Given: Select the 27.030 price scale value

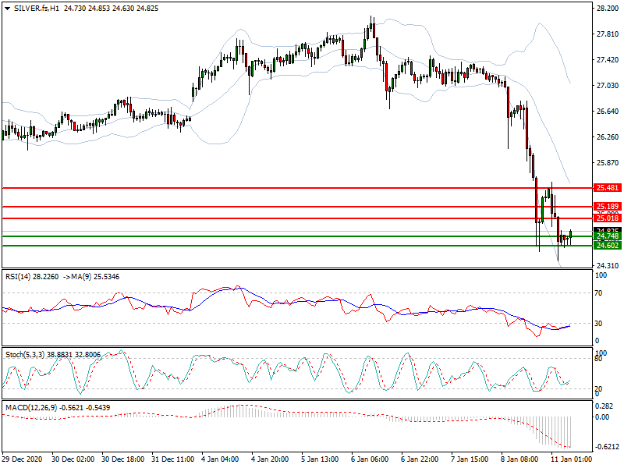Looking at the screenshot, I should tap(608, 85).
